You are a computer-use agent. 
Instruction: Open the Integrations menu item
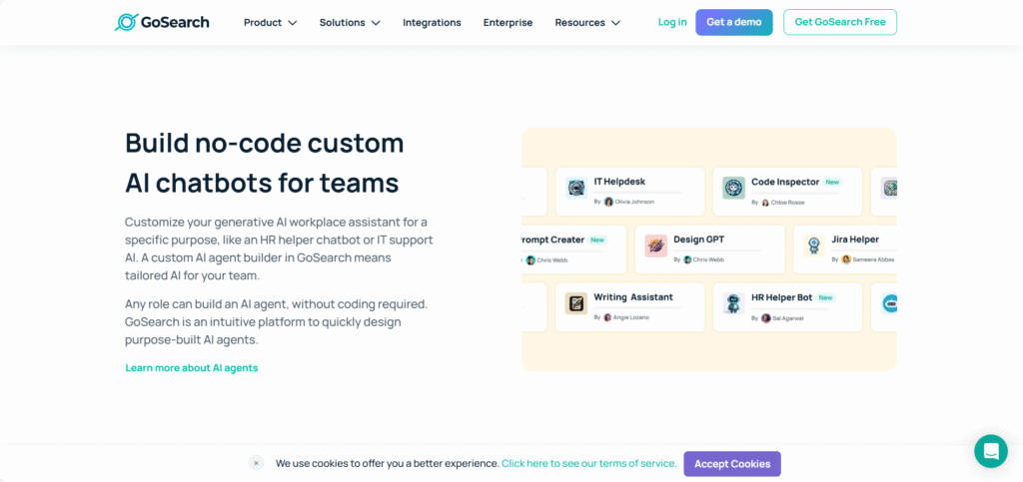click(x=432, y=22)
